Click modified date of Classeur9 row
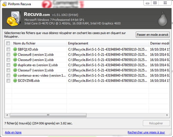Viewport: 173px width, 137px height. pyautogui.click(x=160, y=60)
